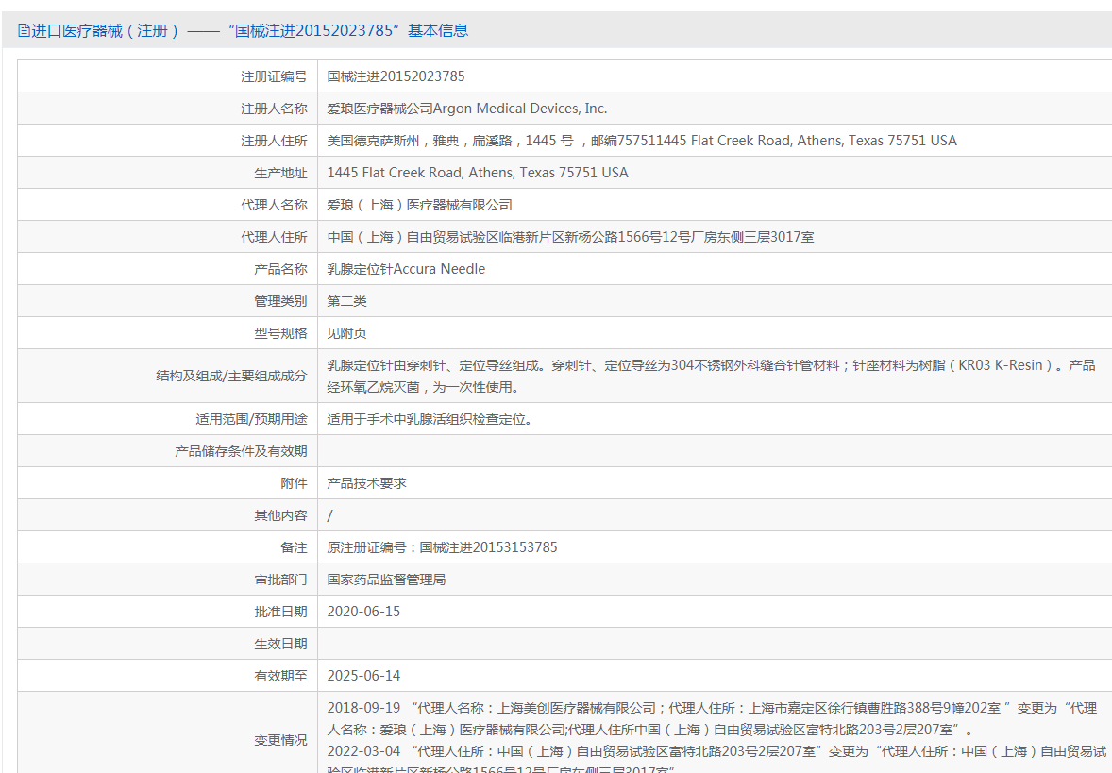Select the 注册人住所 address value
The width and height of the screenshot is (1112, 773).
[x=642, y=141]
